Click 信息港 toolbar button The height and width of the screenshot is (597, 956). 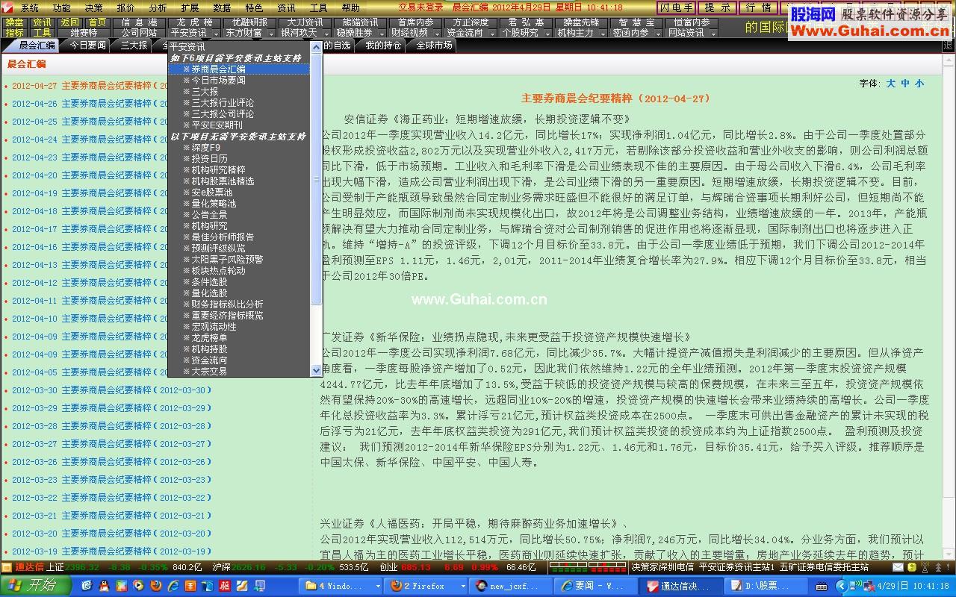pyautogui.click(x=139, y=22)
